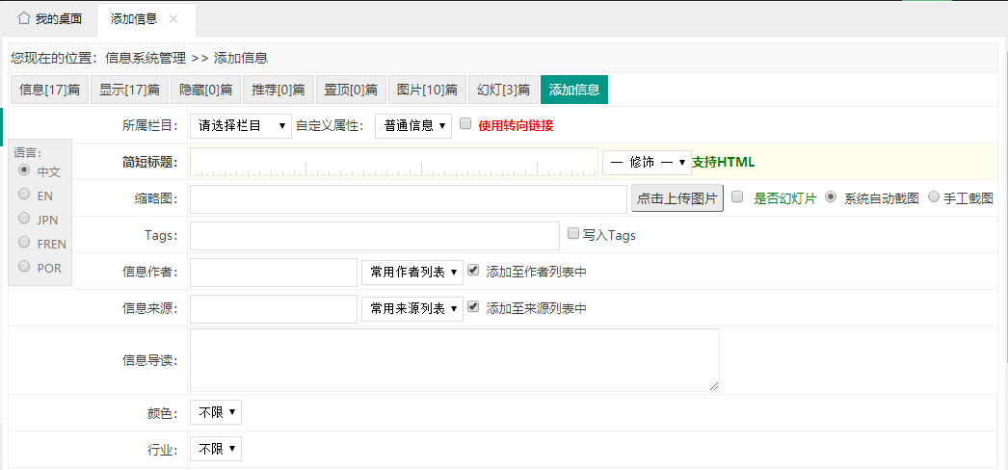This screenshot has height=470, width=1008.
Task: Check the 写入Tags checkbox
Action: 573,234
